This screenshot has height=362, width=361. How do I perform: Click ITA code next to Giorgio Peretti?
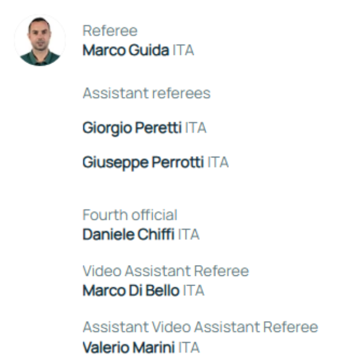(x=195, y=128)
